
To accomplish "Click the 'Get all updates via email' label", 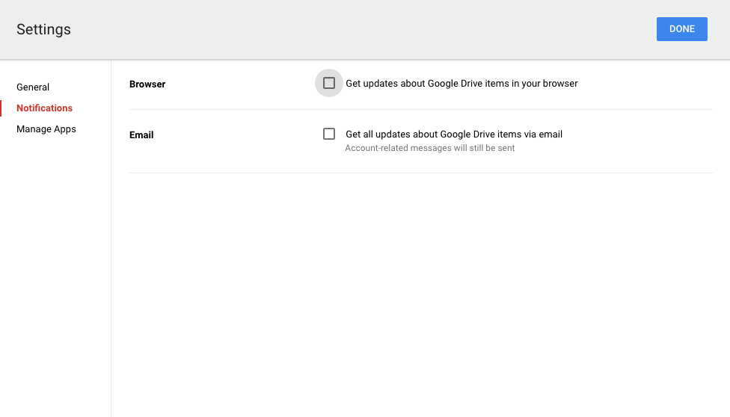I will pos(454,135).
